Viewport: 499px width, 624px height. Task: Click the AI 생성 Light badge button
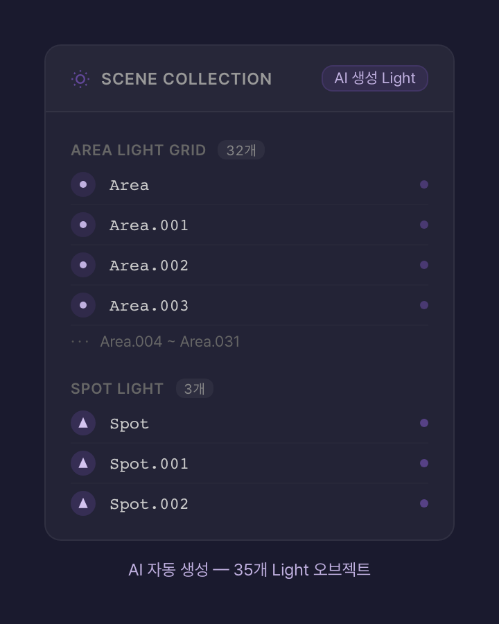click(374, 78)
